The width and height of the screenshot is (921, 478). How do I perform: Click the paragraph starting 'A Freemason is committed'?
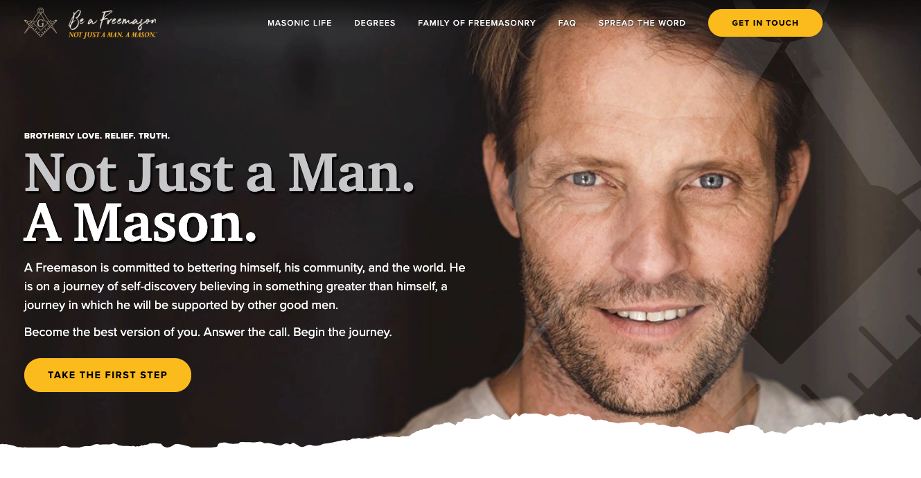pyautogui.click(x=245, y=286)
